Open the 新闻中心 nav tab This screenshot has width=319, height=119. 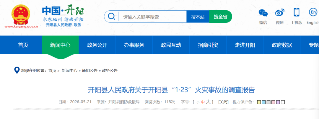click(x=60, y=45)
